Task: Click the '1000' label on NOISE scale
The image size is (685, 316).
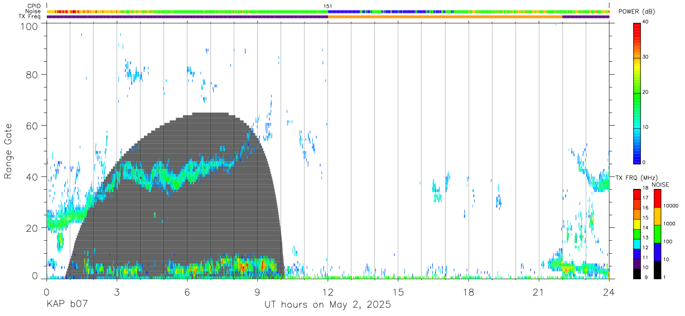Action: [x=669, y=223]
